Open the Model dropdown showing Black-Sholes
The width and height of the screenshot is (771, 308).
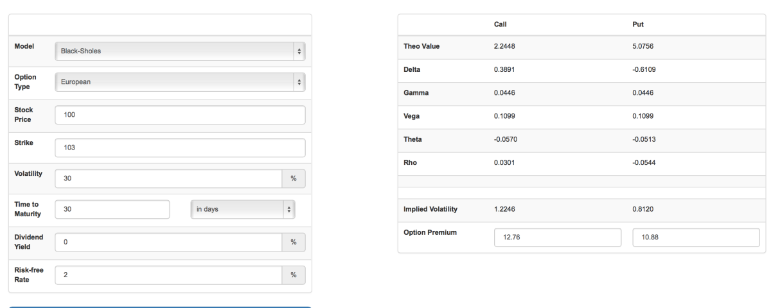[x=179, y=51]
